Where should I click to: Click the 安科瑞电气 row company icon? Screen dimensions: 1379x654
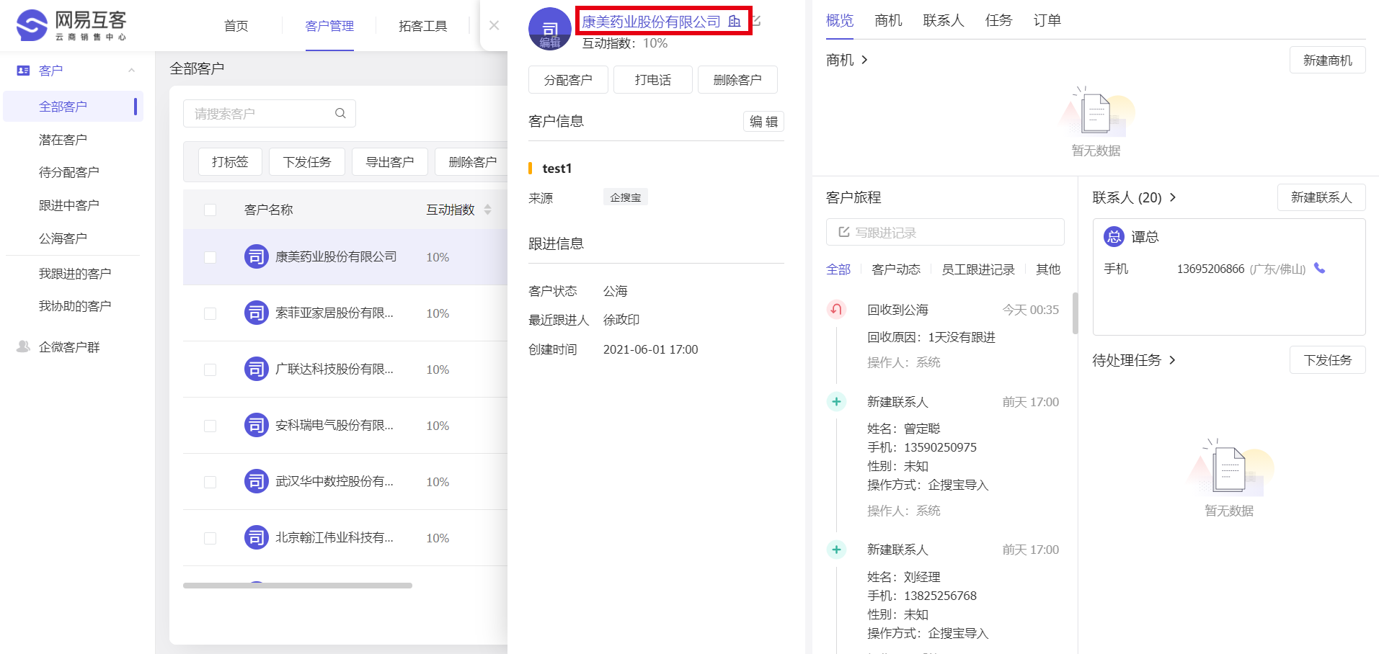(256, 425)
